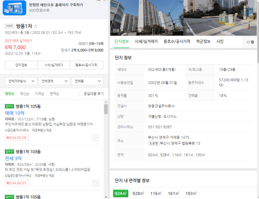Click the 아파트 type badge beside 쌍용1차
Image resolution: width=259 pixels, height=199 pixels.
(x=9, y=26)
